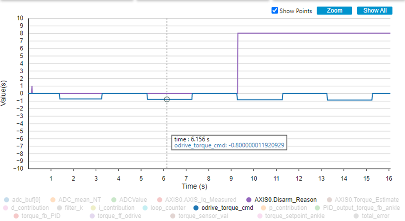Viewport: 405px width, 221px height.
Task: Click the circled data point on the blue line
Action: 167,99
